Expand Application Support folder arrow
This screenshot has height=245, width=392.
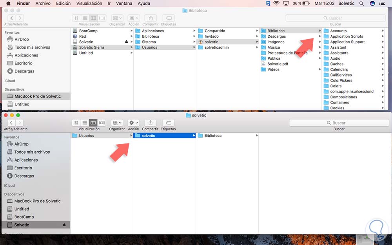383,42
